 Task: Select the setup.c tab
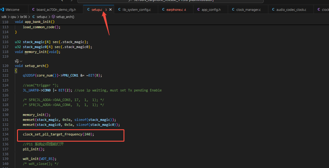[97, 10]
